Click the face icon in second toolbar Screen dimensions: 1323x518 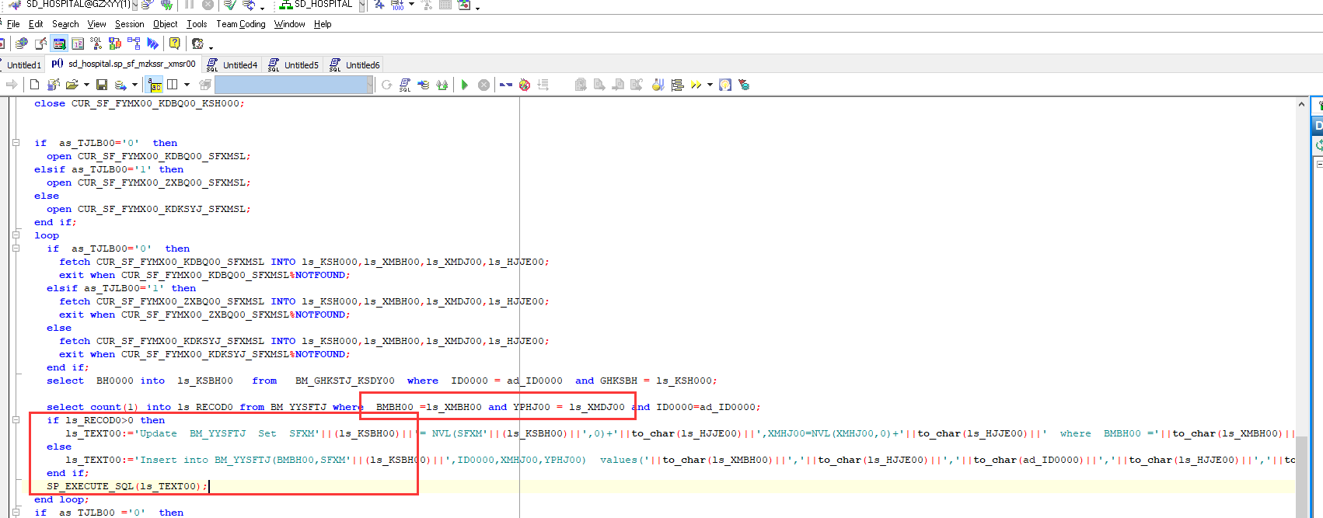[x=197, y=44]
